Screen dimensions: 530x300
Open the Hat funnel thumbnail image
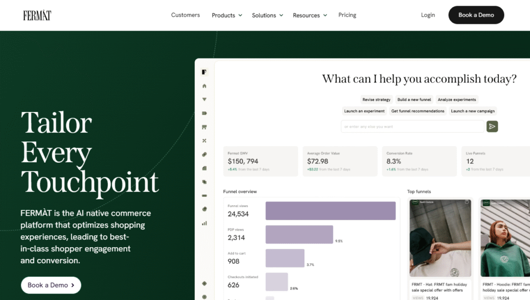click(440, 238)
